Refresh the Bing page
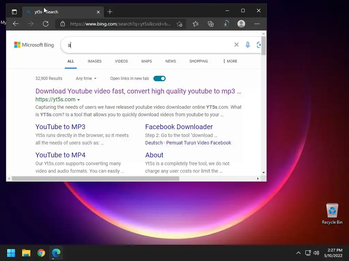The image size is (349, 261). tap(46, 24)
